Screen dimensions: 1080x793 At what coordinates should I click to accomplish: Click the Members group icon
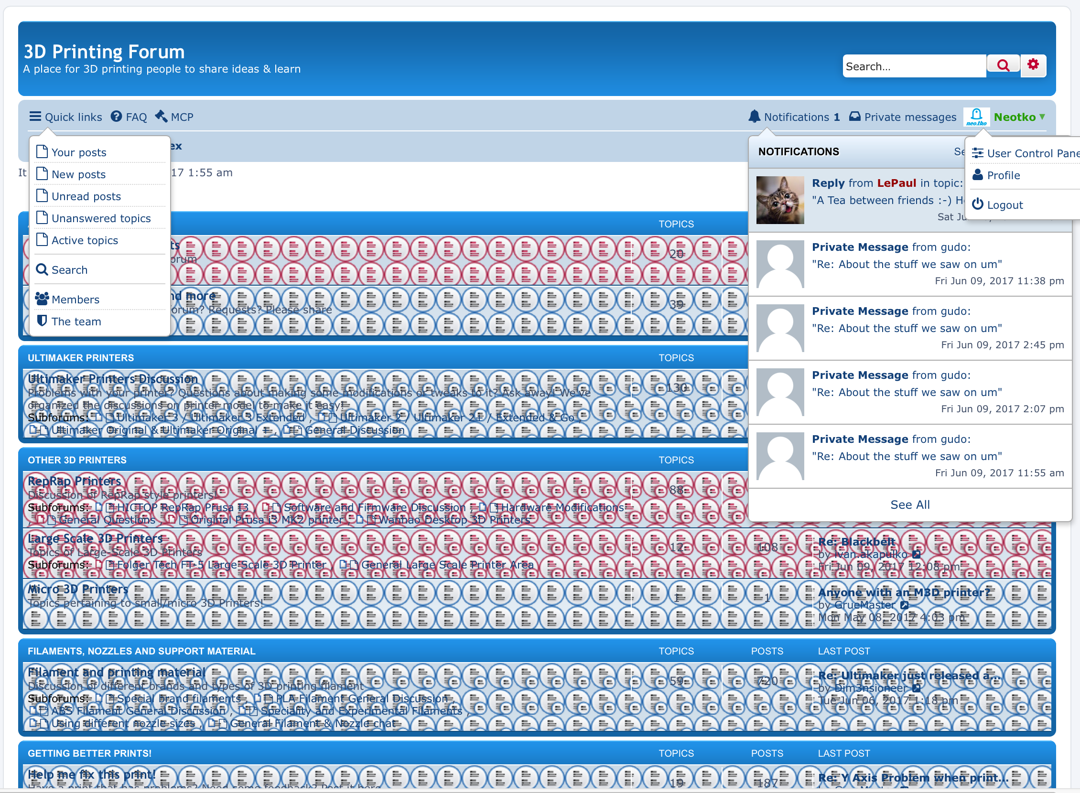tap(42, 299)
